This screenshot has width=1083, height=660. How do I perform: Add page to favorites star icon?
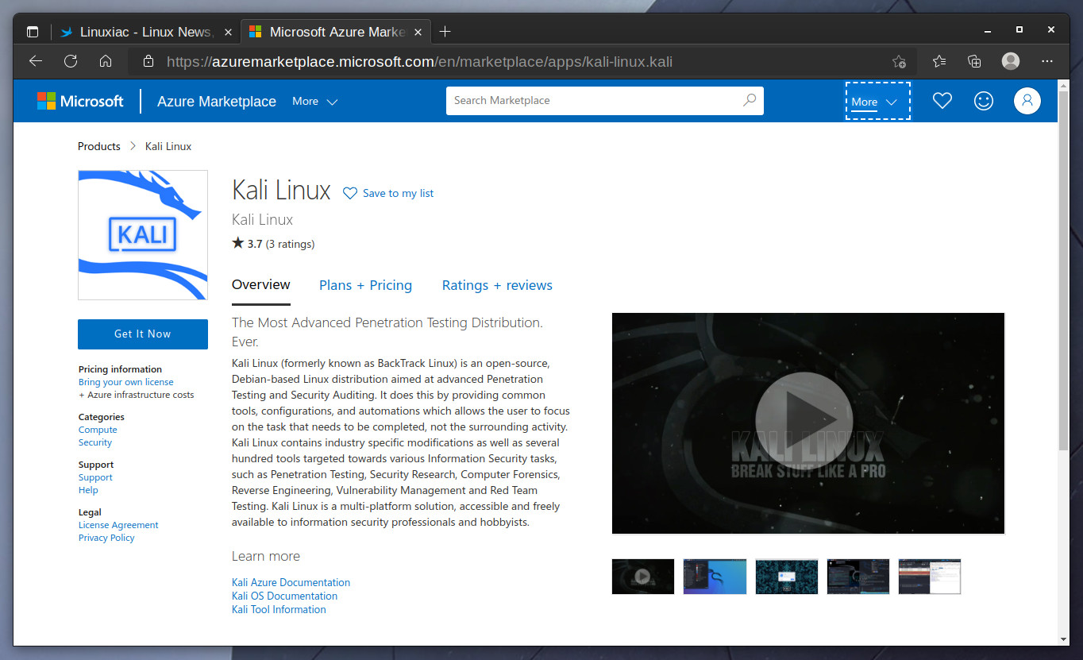899,61
